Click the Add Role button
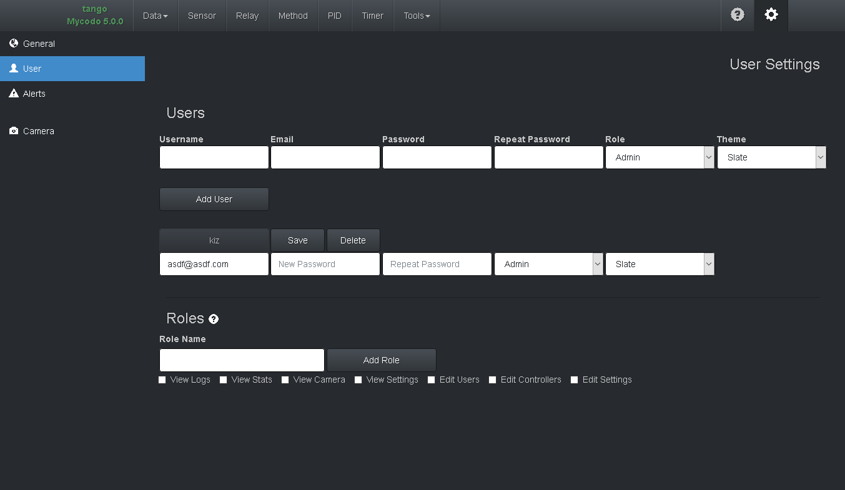This screenshot has height=490, width=845. click(x=381, y=360)
